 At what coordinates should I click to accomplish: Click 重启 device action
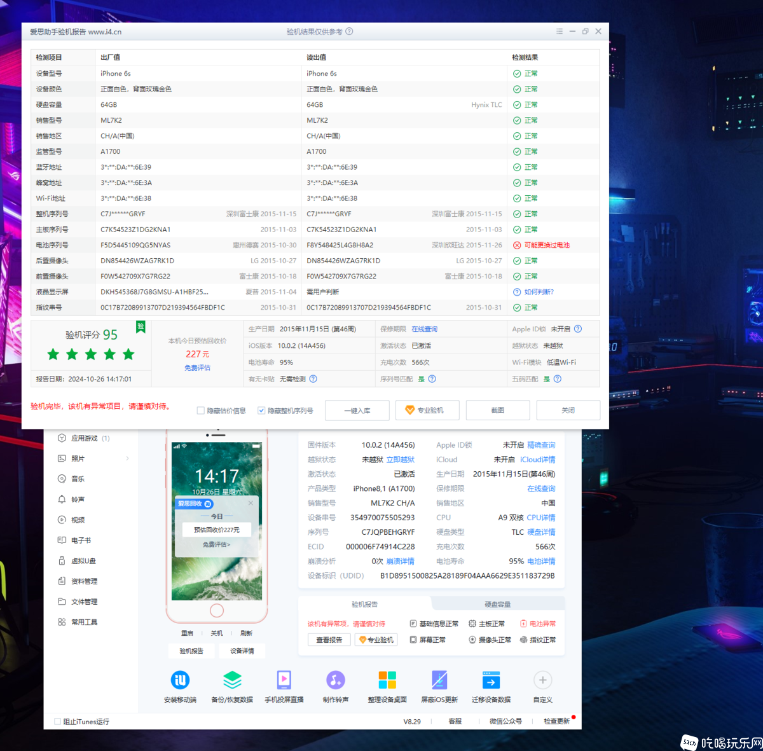(x=187, y=633)
